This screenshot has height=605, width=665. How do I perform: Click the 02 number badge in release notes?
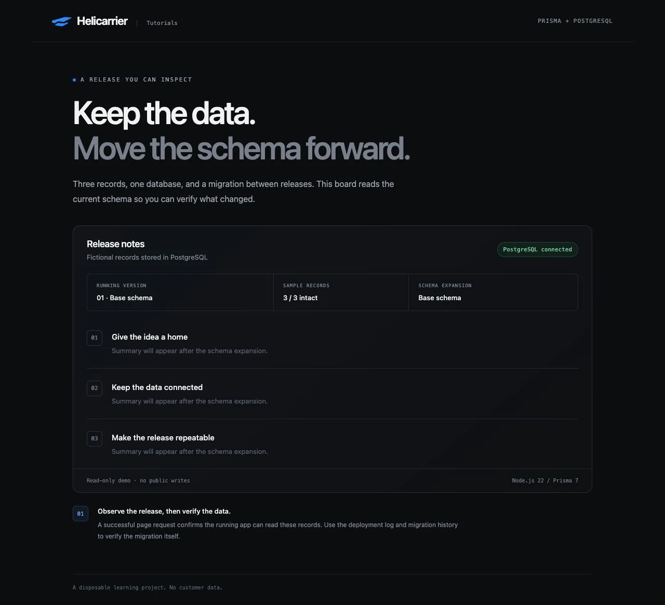[x=95, y=388]
